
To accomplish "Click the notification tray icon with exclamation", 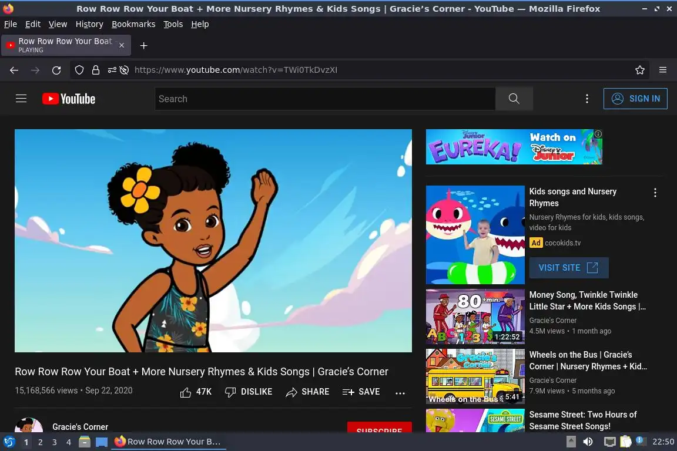I will coord(641,440).
